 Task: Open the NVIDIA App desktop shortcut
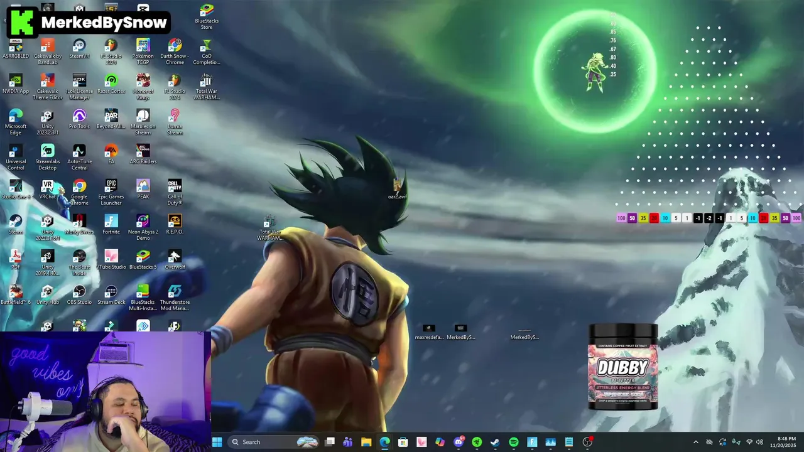pyautogui.click(x=16, y=85)
